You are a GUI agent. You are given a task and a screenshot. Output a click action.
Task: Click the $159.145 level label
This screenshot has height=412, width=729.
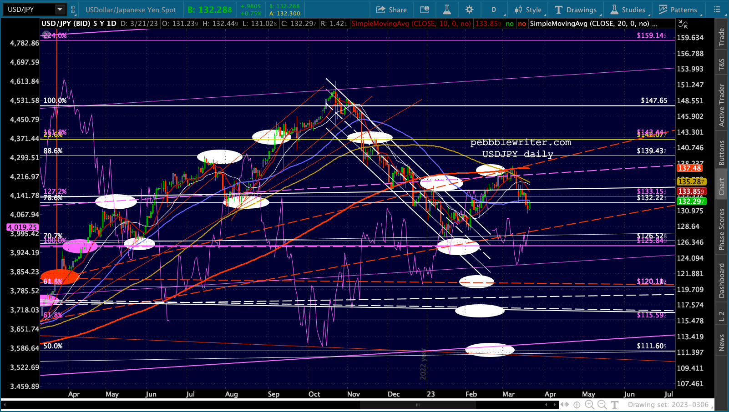click(x=652, y=35)
